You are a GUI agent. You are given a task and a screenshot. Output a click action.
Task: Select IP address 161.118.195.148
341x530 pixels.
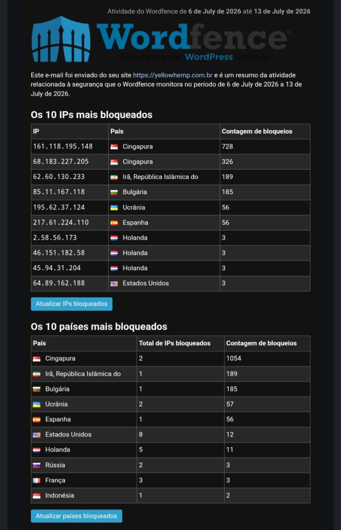point(63,146)
